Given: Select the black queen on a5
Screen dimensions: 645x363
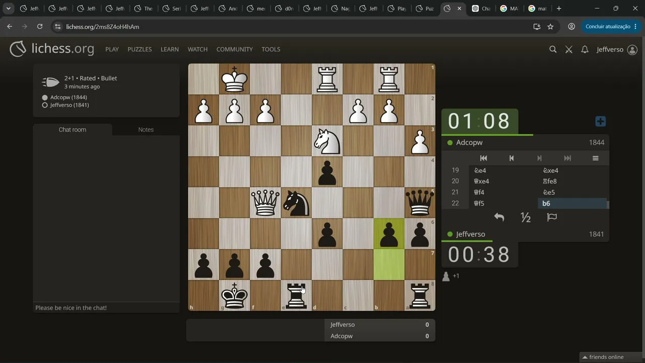Looking at the screenshot, I should click(x=420, y=203).
